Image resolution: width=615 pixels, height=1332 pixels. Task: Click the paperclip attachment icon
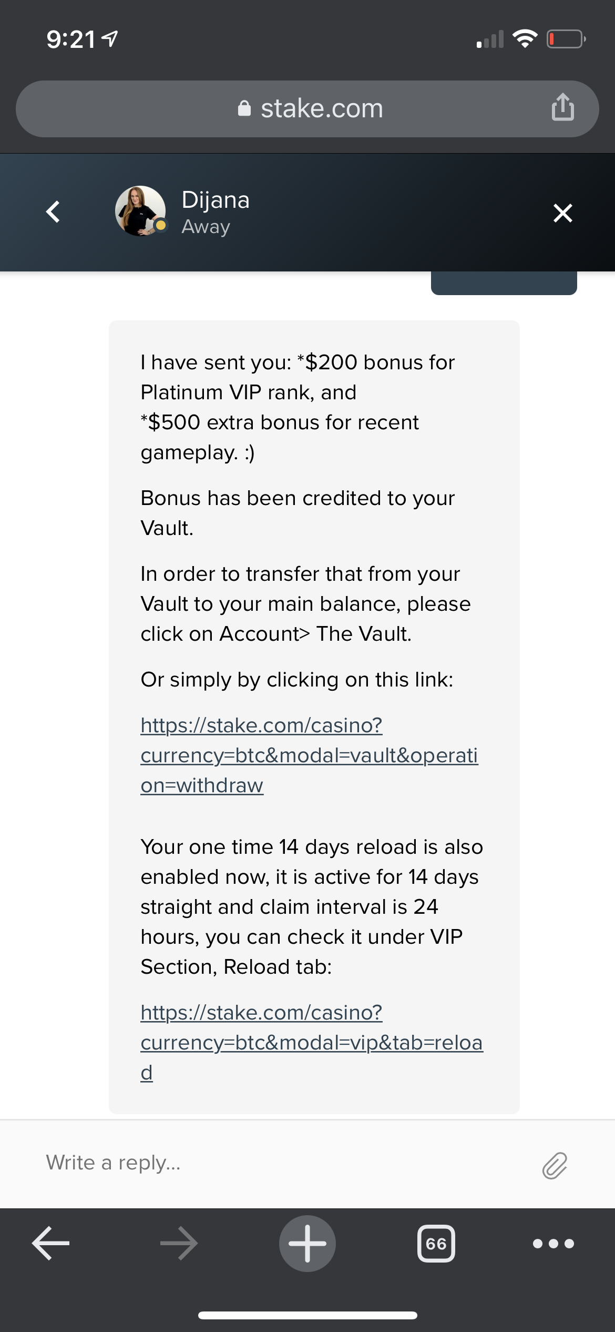[x=555, y=1165]
